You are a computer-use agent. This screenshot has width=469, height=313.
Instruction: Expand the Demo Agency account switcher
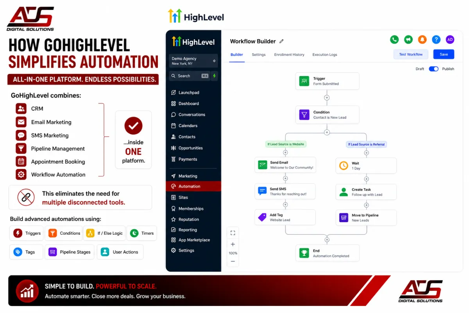tap(193, 61)
